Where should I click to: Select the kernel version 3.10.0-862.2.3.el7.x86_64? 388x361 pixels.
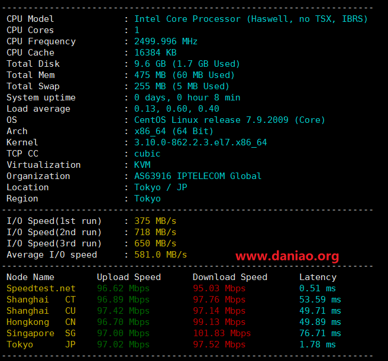click(201, 142)
